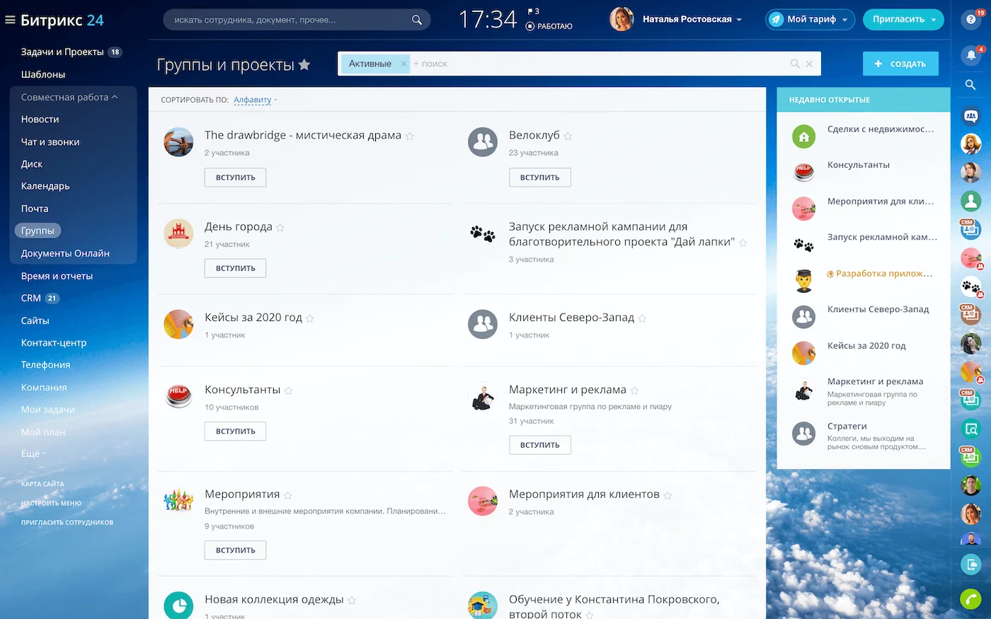The image size is (991, 619).
Task: Open the sort by Алфавиту dropdown
Action: (x=253, y=100)
